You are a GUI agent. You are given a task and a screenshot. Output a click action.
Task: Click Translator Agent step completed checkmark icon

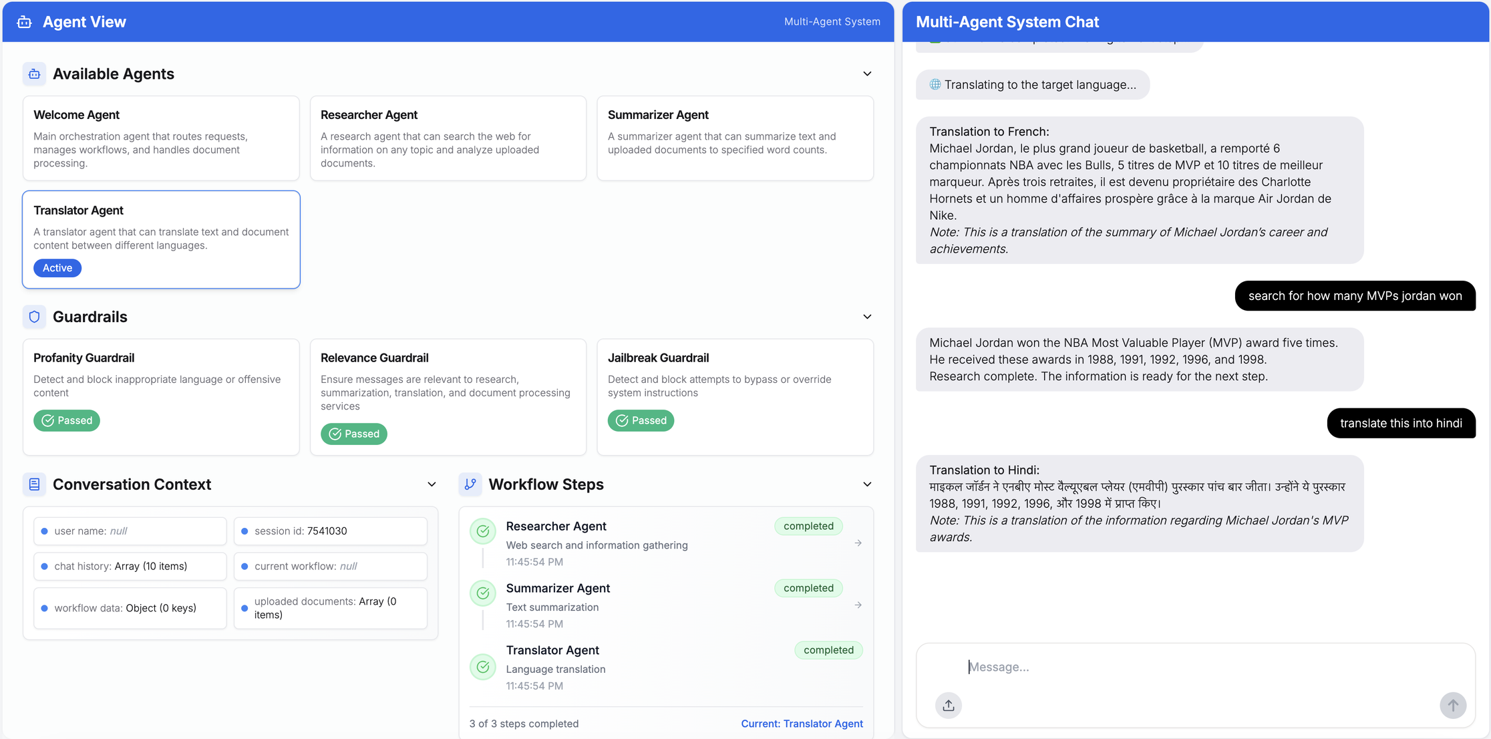(x=483, y=667)
